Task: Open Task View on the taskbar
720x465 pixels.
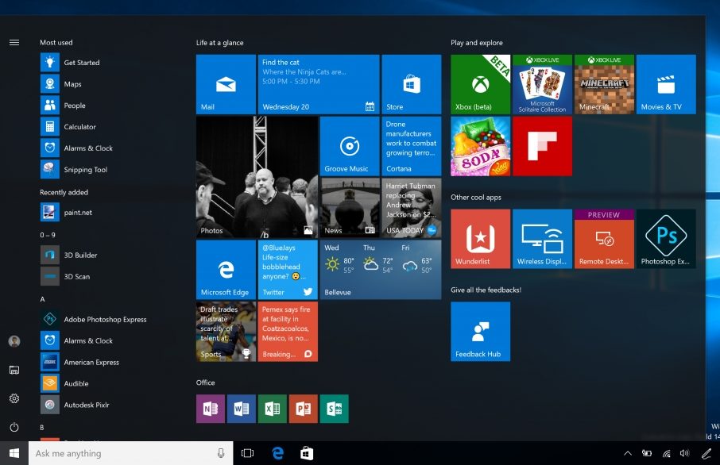Action: tap(247, 454)
